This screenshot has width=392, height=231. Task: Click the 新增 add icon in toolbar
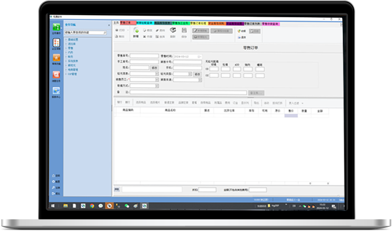coord(136,32)
